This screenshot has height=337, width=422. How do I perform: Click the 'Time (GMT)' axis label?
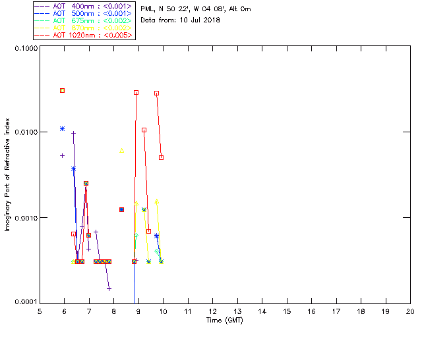(224, 321)
